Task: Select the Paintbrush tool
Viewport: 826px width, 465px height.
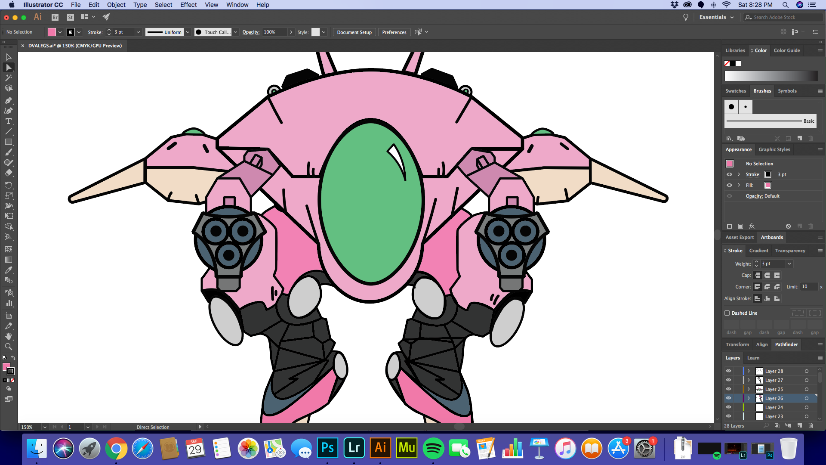Action: 8,152
